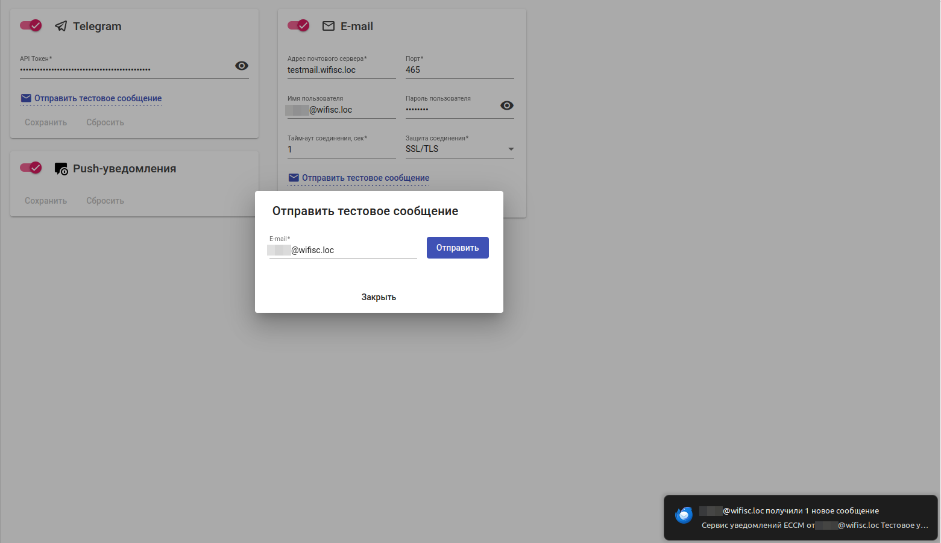
Task: Click the Thunderbird notification icon
Action: 684,516
